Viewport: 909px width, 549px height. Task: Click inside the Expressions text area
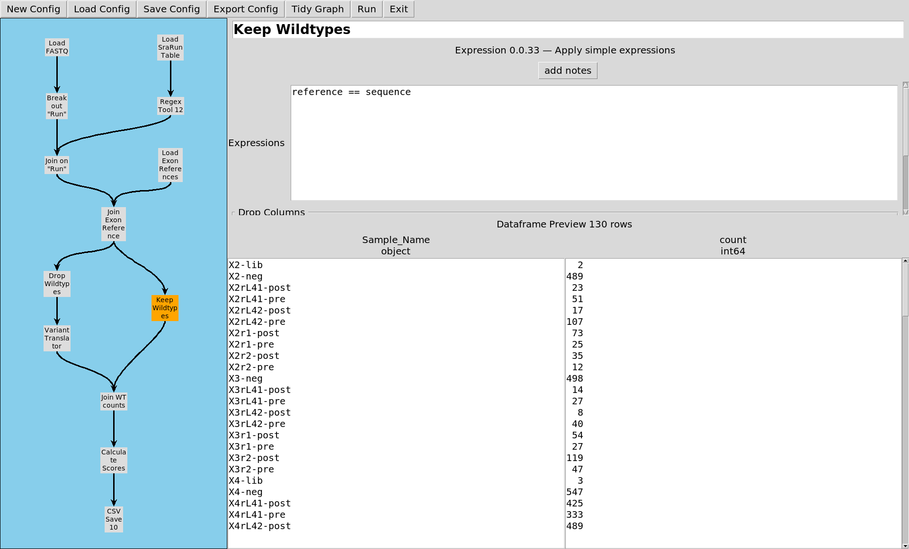click(594, 143)
